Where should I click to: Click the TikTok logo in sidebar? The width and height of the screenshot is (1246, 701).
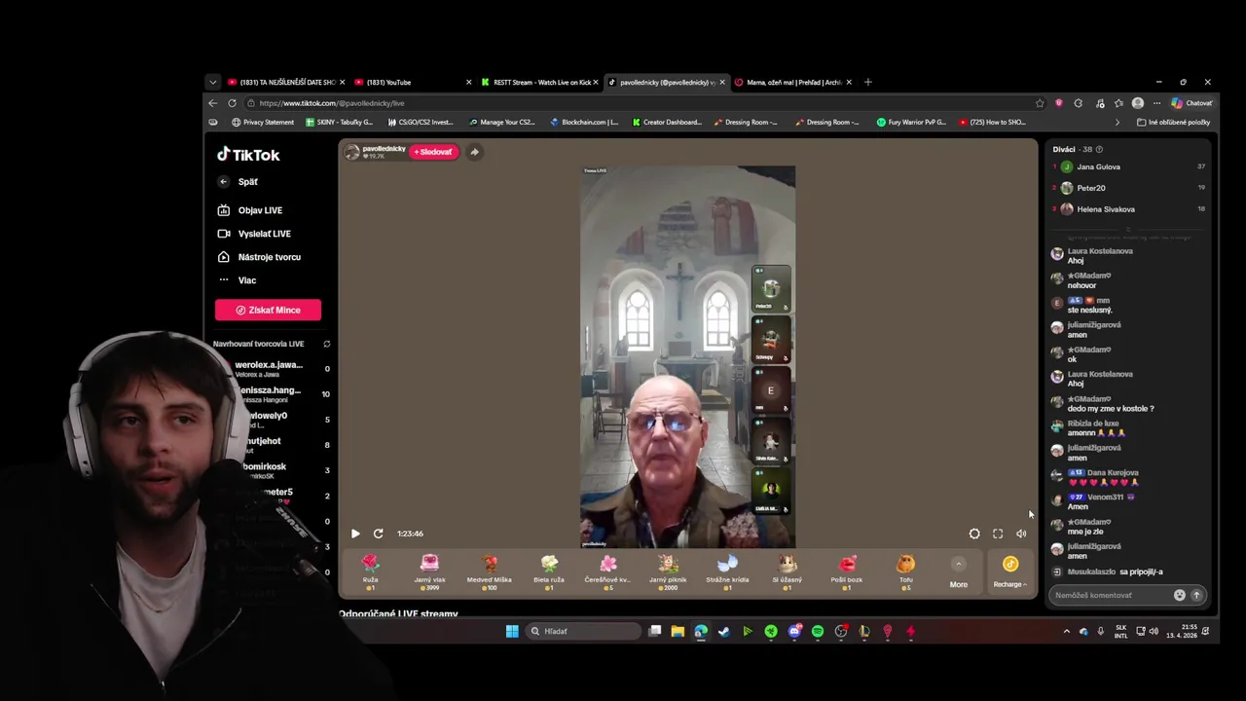pos(248,155)
